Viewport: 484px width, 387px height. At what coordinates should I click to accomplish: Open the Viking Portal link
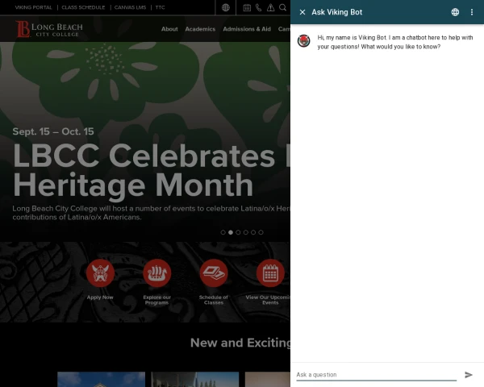tap(34, 7)
